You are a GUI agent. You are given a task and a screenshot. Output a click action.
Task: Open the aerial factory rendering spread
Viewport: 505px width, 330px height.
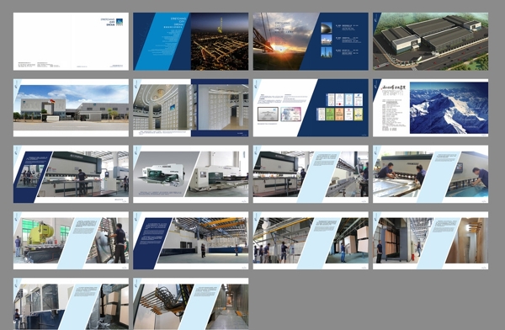click(431, 41)
